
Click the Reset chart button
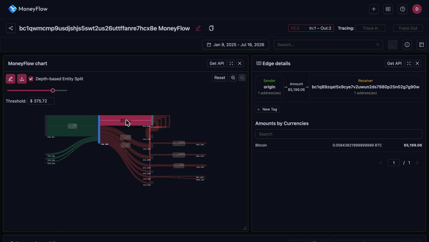[x=220, y=78]
